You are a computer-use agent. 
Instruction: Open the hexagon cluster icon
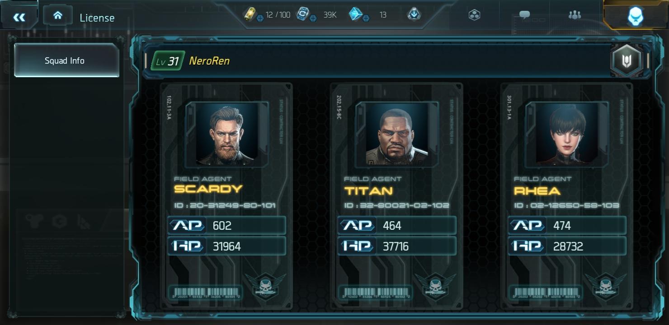tap(474, 15)
